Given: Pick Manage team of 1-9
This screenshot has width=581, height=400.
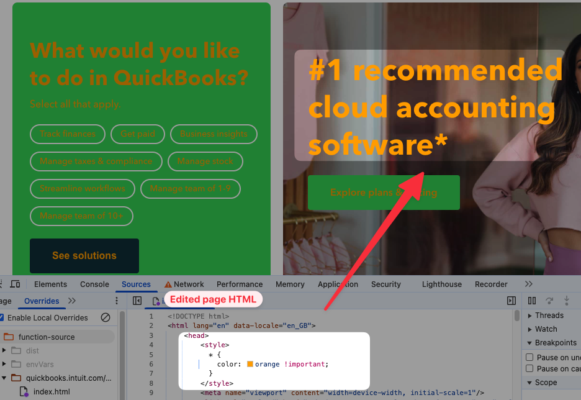Looking at the screenshot, I should (x=190, y=189).
